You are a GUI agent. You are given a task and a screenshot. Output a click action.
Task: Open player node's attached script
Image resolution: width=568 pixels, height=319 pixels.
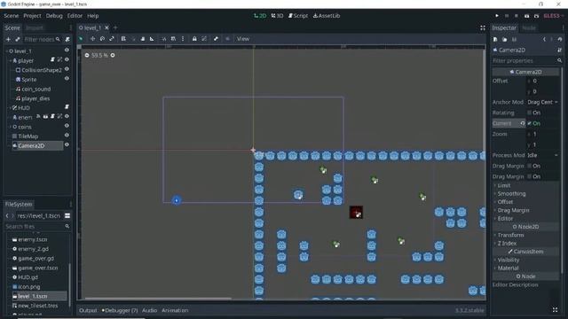[53, 59]
